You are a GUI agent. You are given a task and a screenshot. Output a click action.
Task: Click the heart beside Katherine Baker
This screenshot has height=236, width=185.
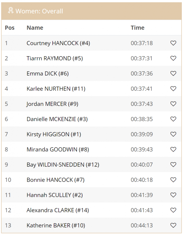tap(173, 225)
